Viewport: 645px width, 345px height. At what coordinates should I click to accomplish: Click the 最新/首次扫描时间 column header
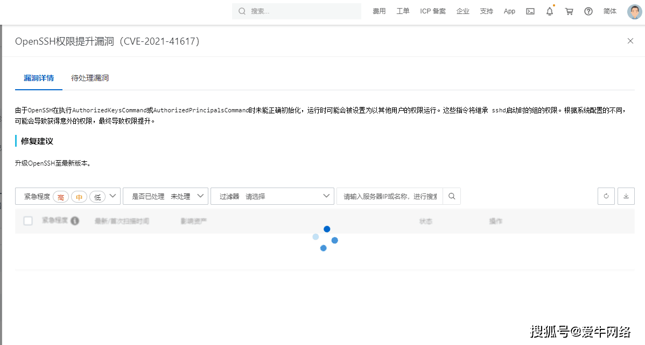[122, 221]
